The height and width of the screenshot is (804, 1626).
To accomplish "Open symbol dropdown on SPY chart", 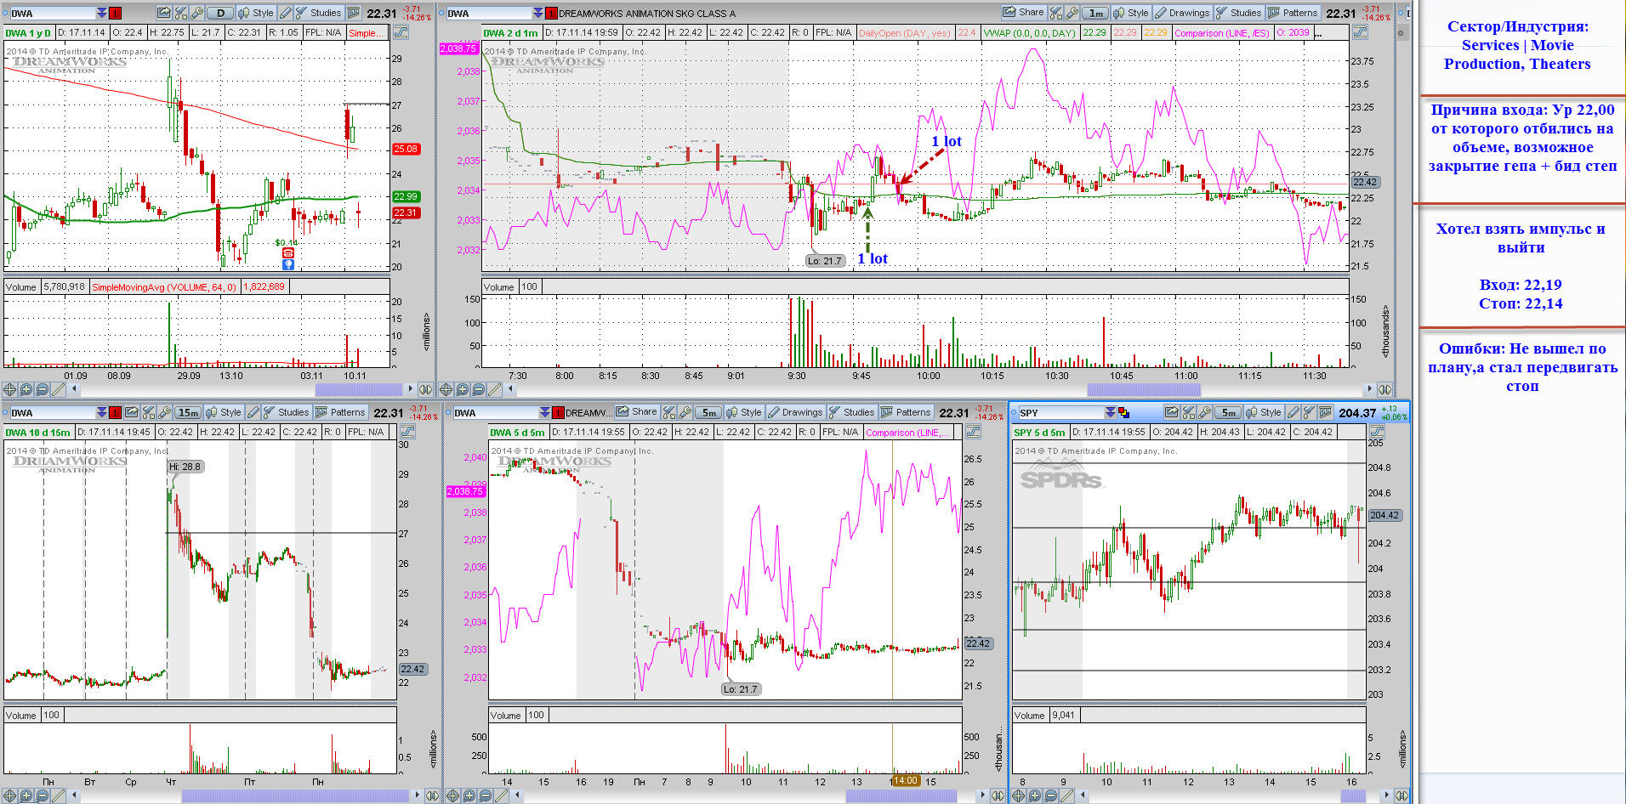I will click(x=1110, y=412).
